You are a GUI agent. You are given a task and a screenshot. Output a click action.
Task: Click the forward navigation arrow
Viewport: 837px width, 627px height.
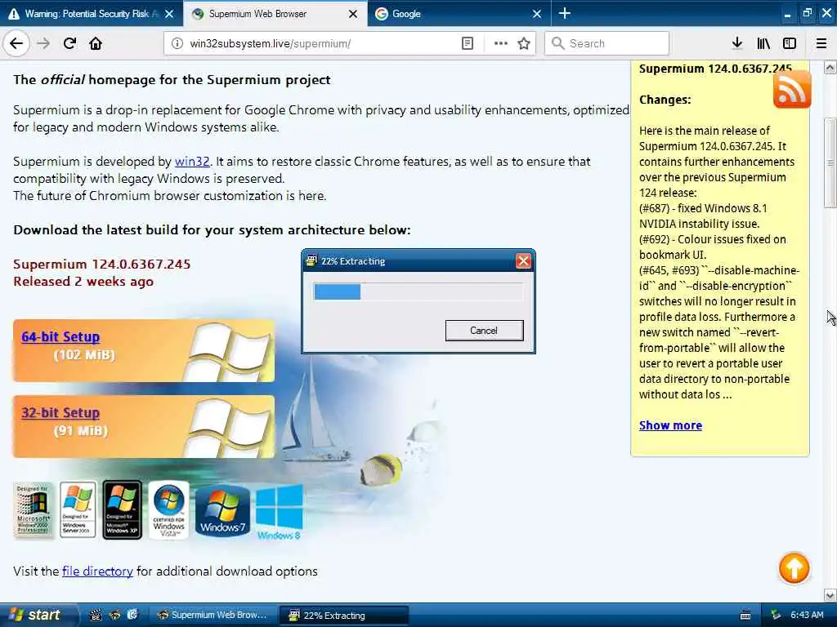[43, 43]
